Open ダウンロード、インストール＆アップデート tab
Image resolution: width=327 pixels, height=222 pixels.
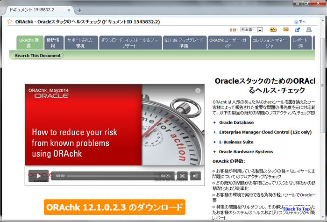pos(130,43)
